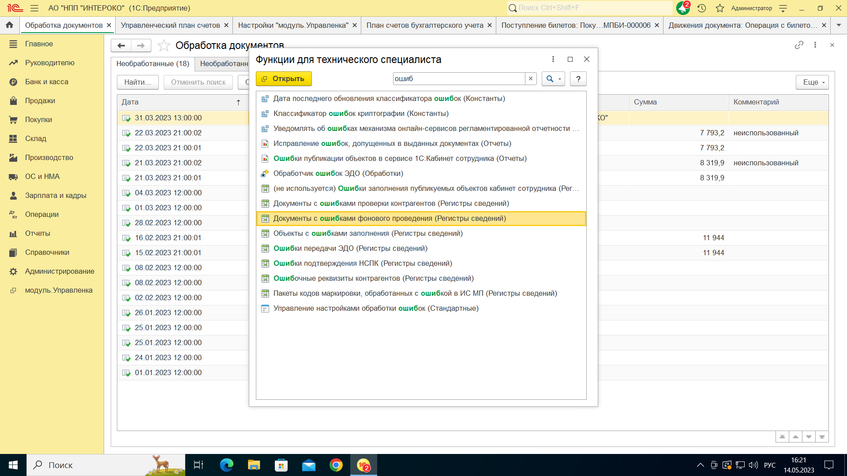Click the Отменить поиск button
847x476 pixels.
point(198,82)
